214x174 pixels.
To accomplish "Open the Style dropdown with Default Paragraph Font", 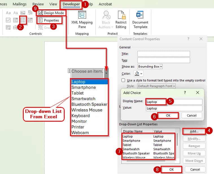I will pos(156,86).
